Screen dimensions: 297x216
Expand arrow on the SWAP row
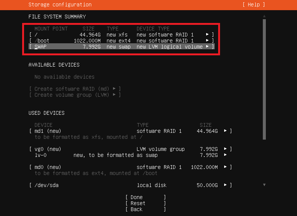207,47
